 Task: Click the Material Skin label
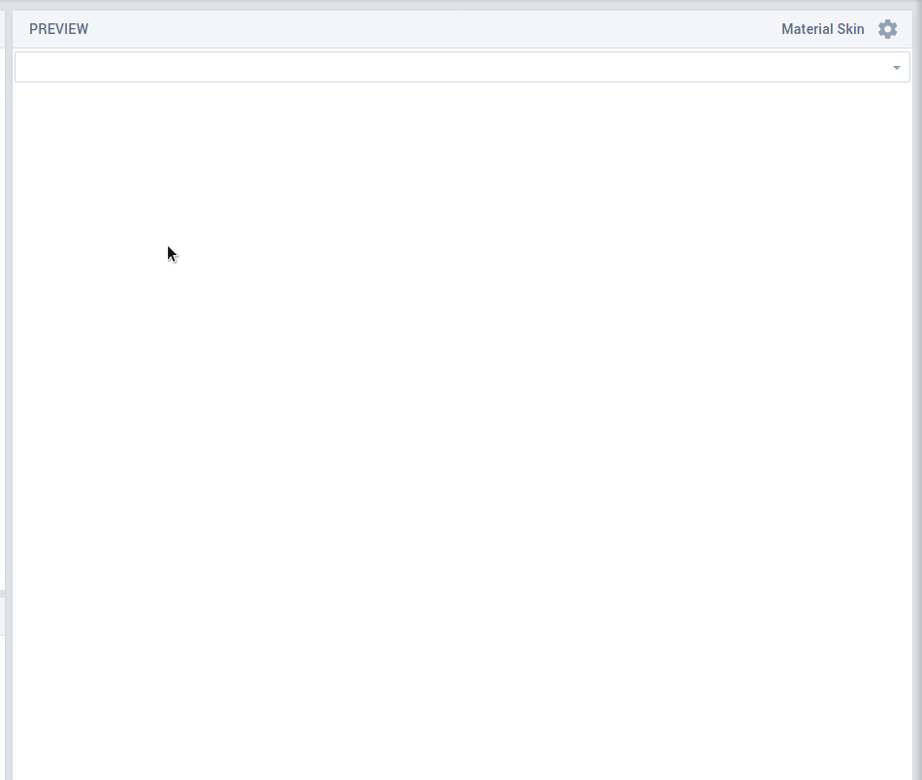[x=822, y=29]
